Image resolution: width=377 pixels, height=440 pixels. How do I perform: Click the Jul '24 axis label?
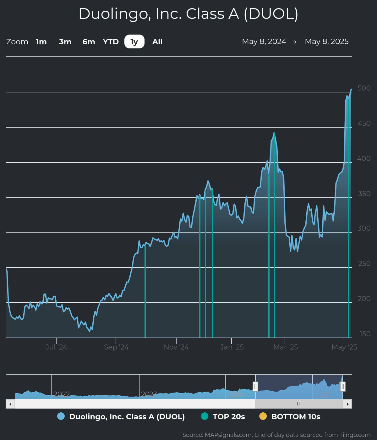[x=57, y=347]
